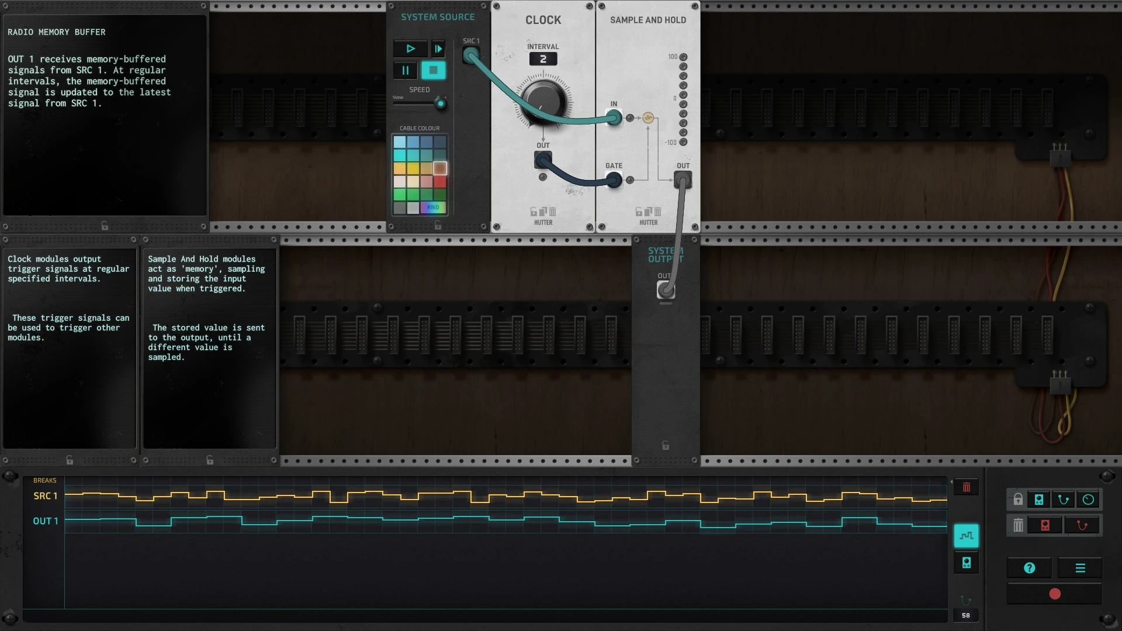Open the help question mark button
The height and width of the screenshot is (631, 1122).
point(1030,568)
